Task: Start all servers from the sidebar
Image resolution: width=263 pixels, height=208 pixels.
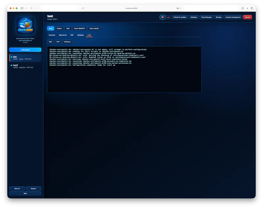Action: click(17, 189)
